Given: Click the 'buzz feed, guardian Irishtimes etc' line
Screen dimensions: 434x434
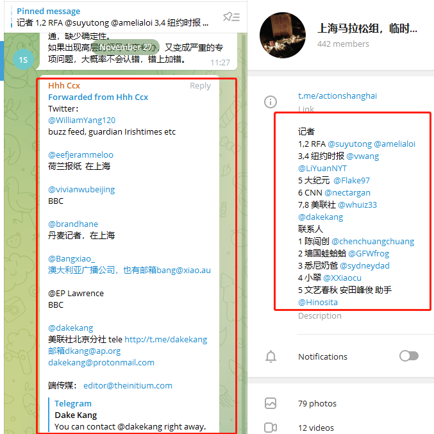Looking at the screenshot, I should (112, 132).
